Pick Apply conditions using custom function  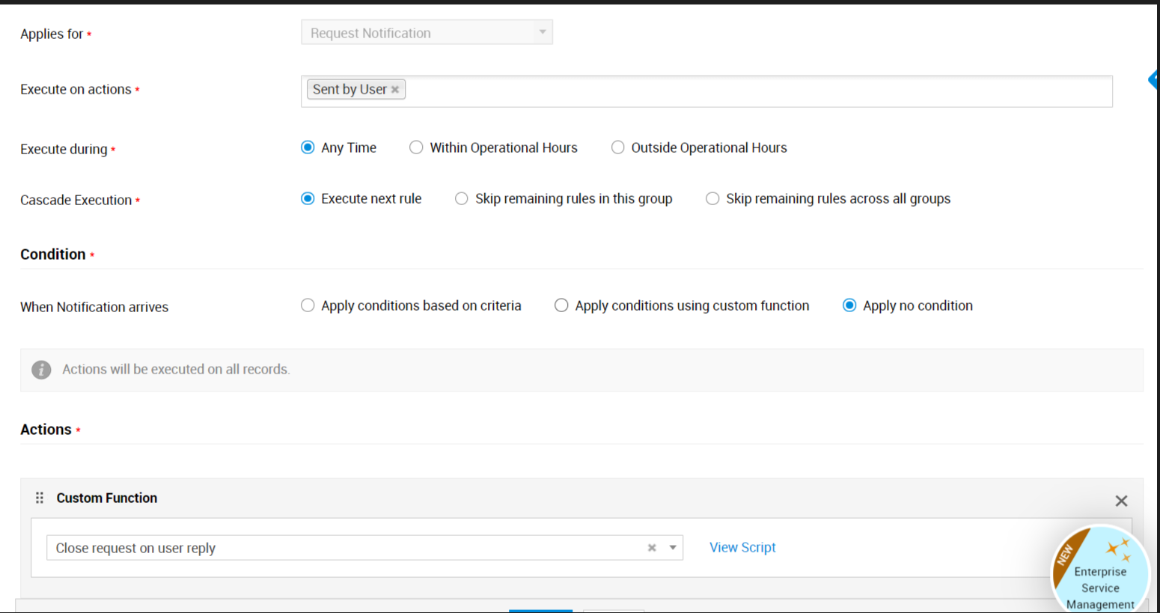tap(561, 305)
